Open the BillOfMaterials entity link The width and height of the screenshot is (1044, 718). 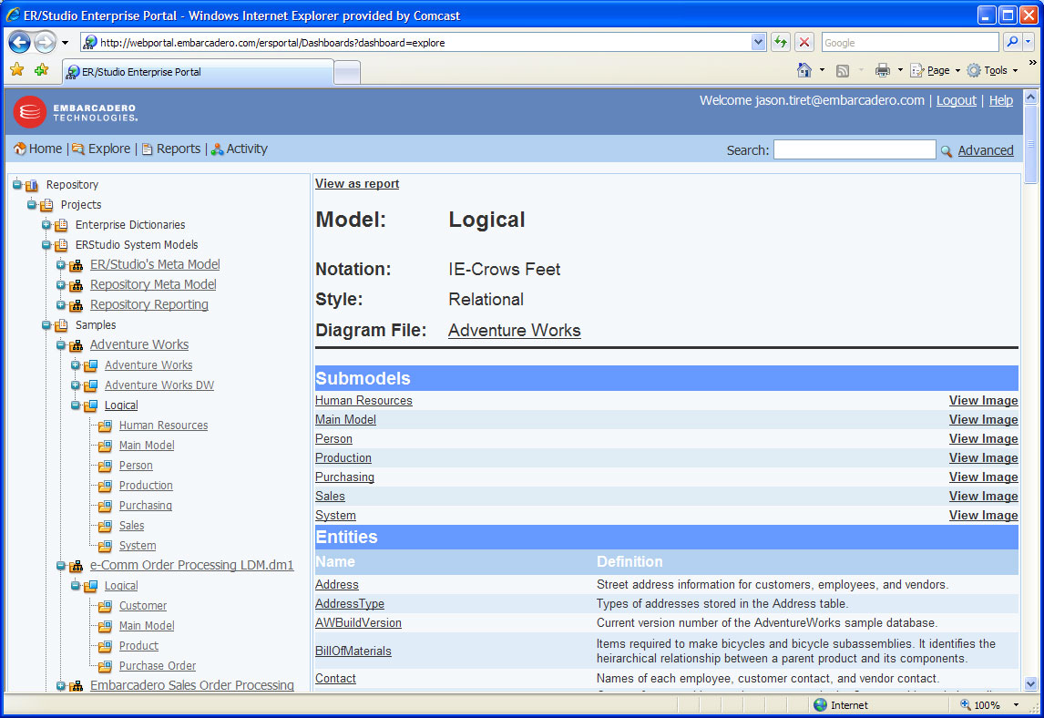coord(353,651)
